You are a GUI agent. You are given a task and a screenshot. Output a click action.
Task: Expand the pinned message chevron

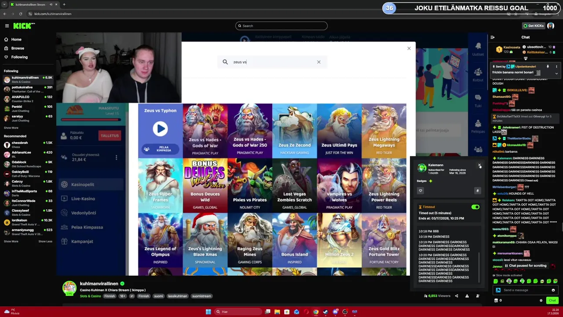pyautogui.click(x=556, y=74)
